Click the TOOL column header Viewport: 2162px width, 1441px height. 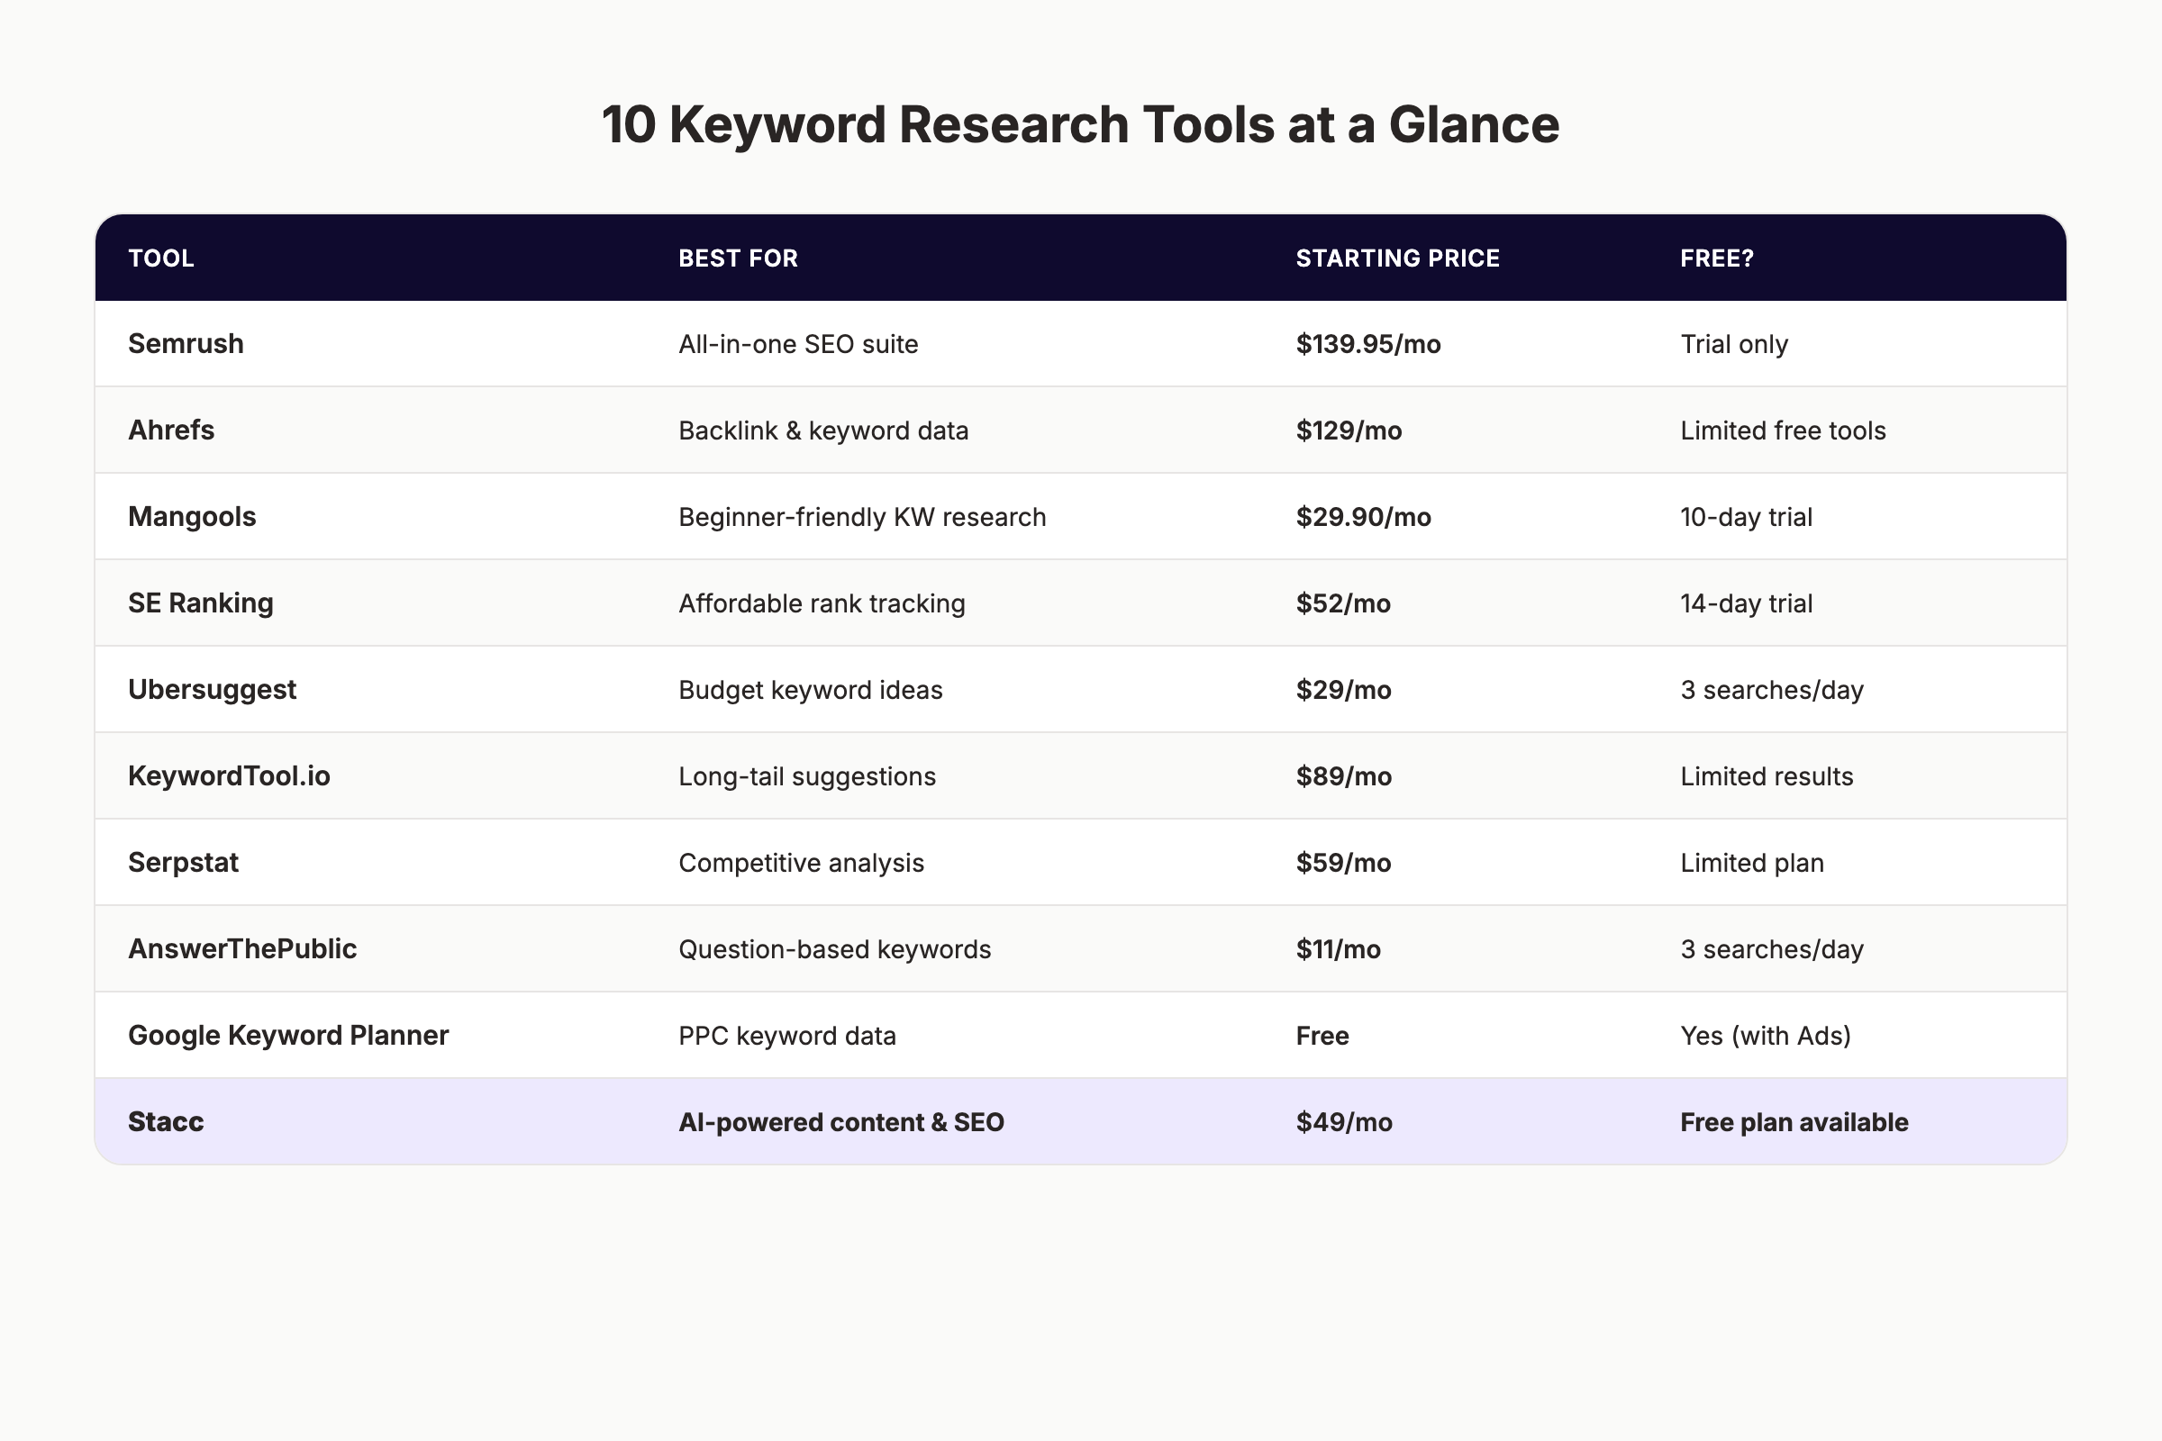(161, 258)
